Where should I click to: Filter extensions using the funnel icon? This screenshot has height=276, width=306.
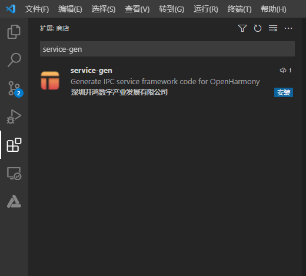coord(242,28)
